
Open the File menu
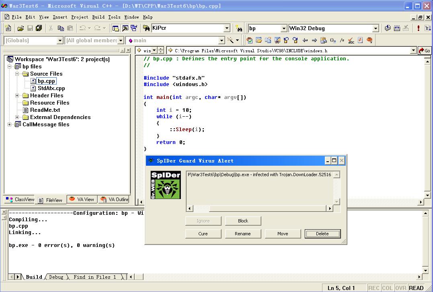[x=16, y=17]
